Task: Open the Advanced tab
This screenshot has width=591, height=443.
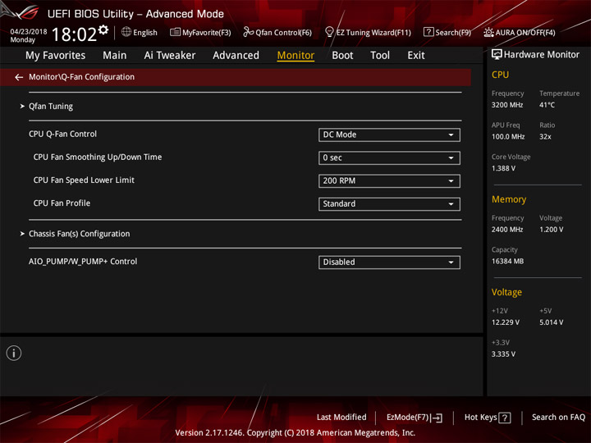Action: pos(236,56)
